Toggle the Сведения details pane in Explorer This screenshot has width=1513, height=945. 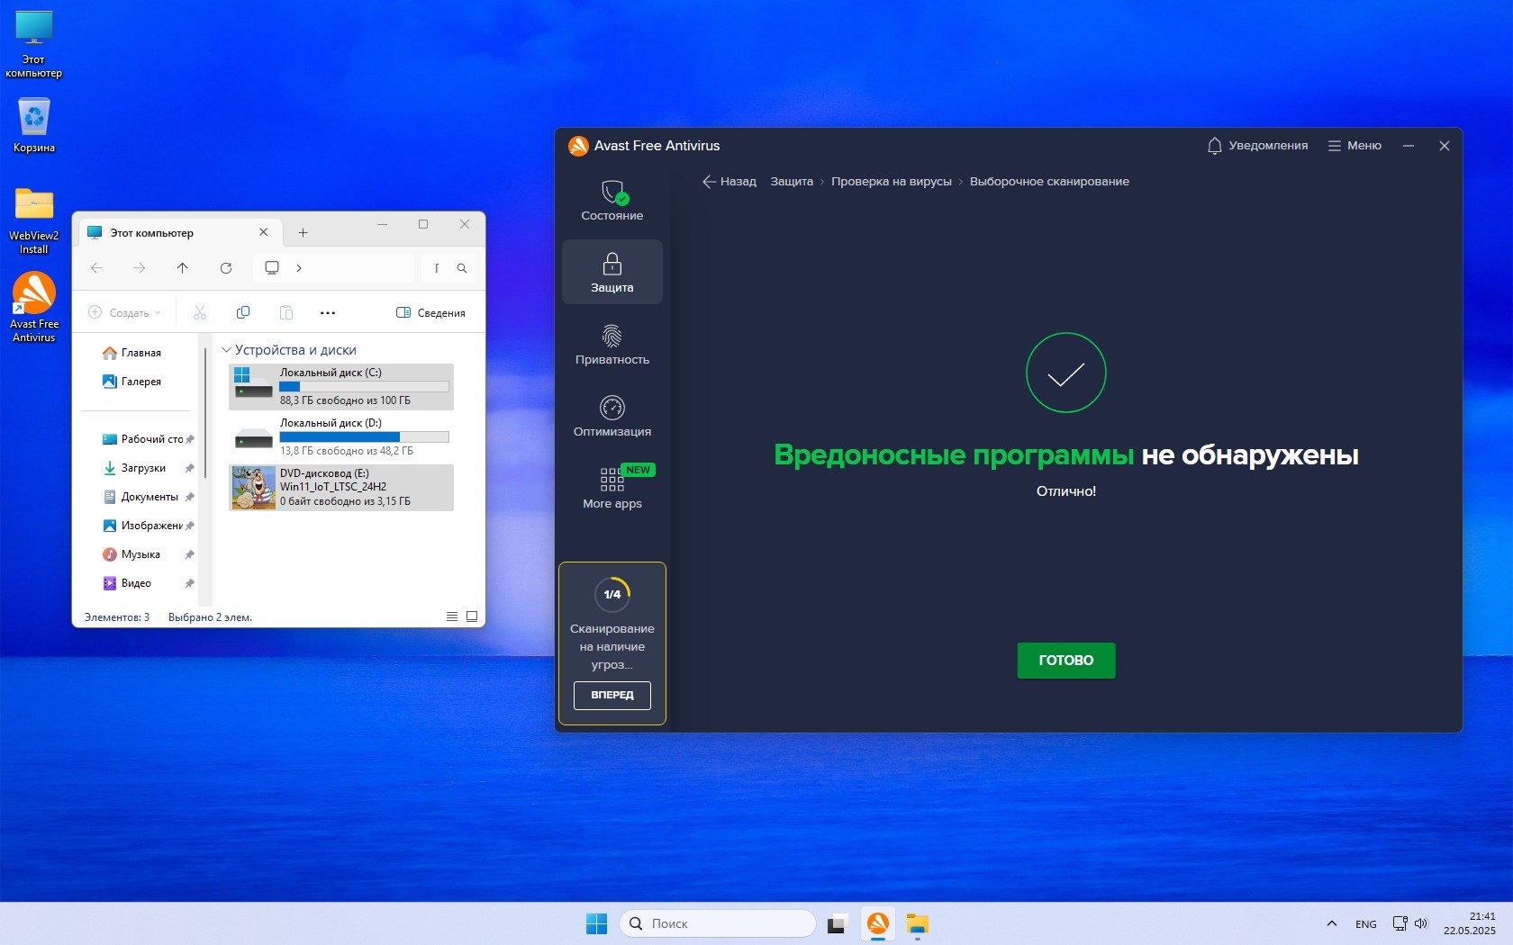click(430, 313)
